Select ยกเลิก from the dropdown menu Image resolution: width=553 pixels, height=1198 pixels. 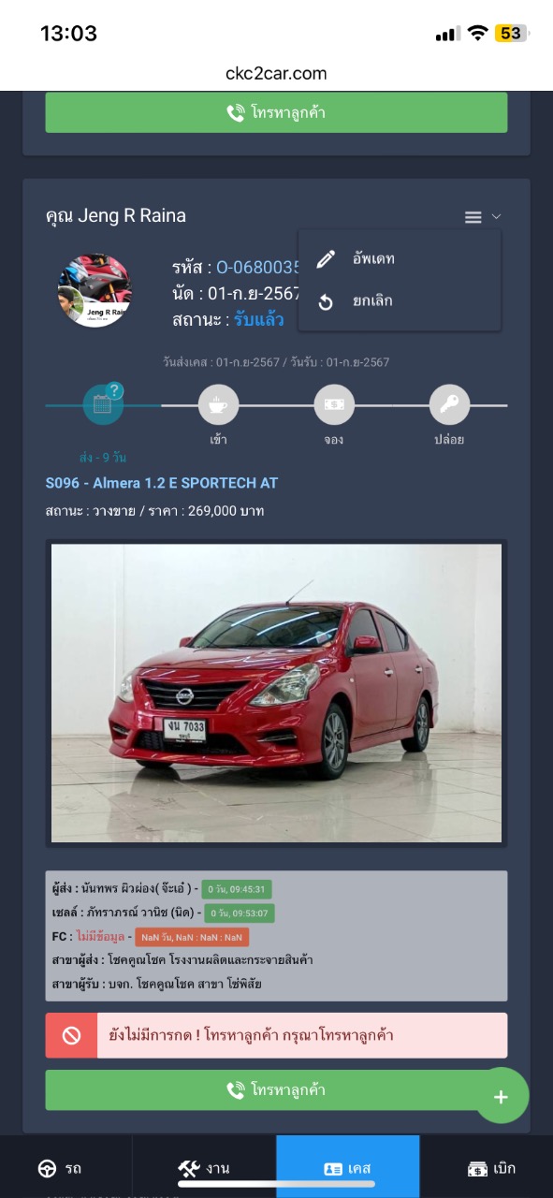point(400,301)
